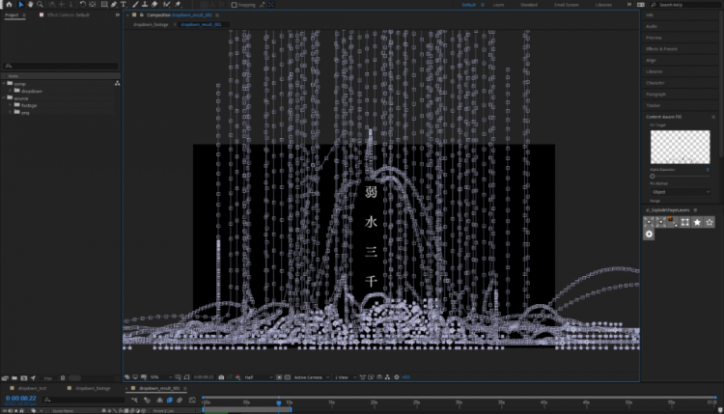
Task: Select the Puppet Pin tool
Action: [179, 4]
